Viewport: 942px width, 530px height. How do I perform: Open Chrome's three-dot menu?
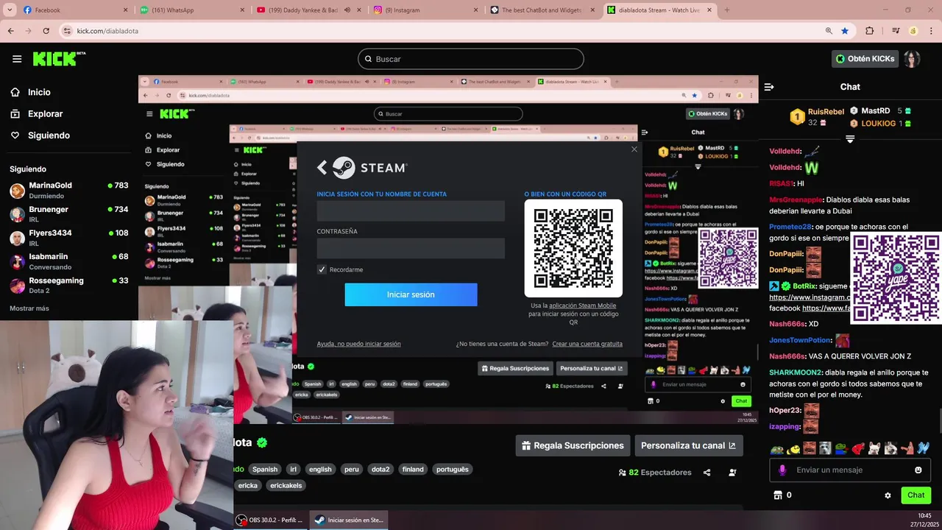point(932,31)
